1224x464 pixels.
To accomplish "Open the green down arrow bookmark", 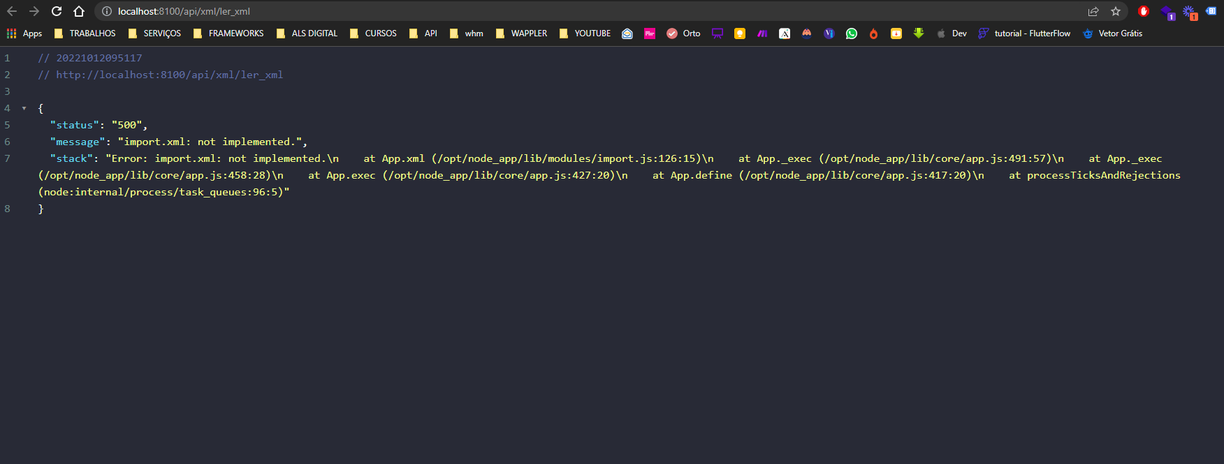I will tap(919, 33).
